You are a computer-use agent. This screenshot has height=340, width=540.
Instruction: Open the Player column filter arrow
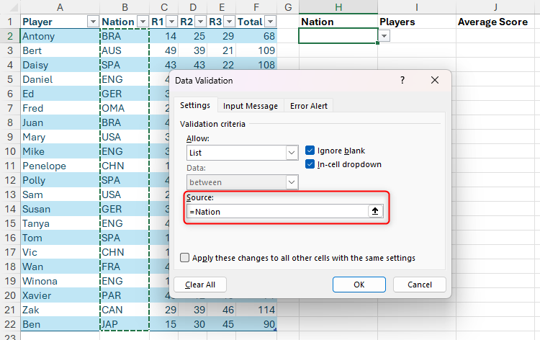tap(92, 22)
